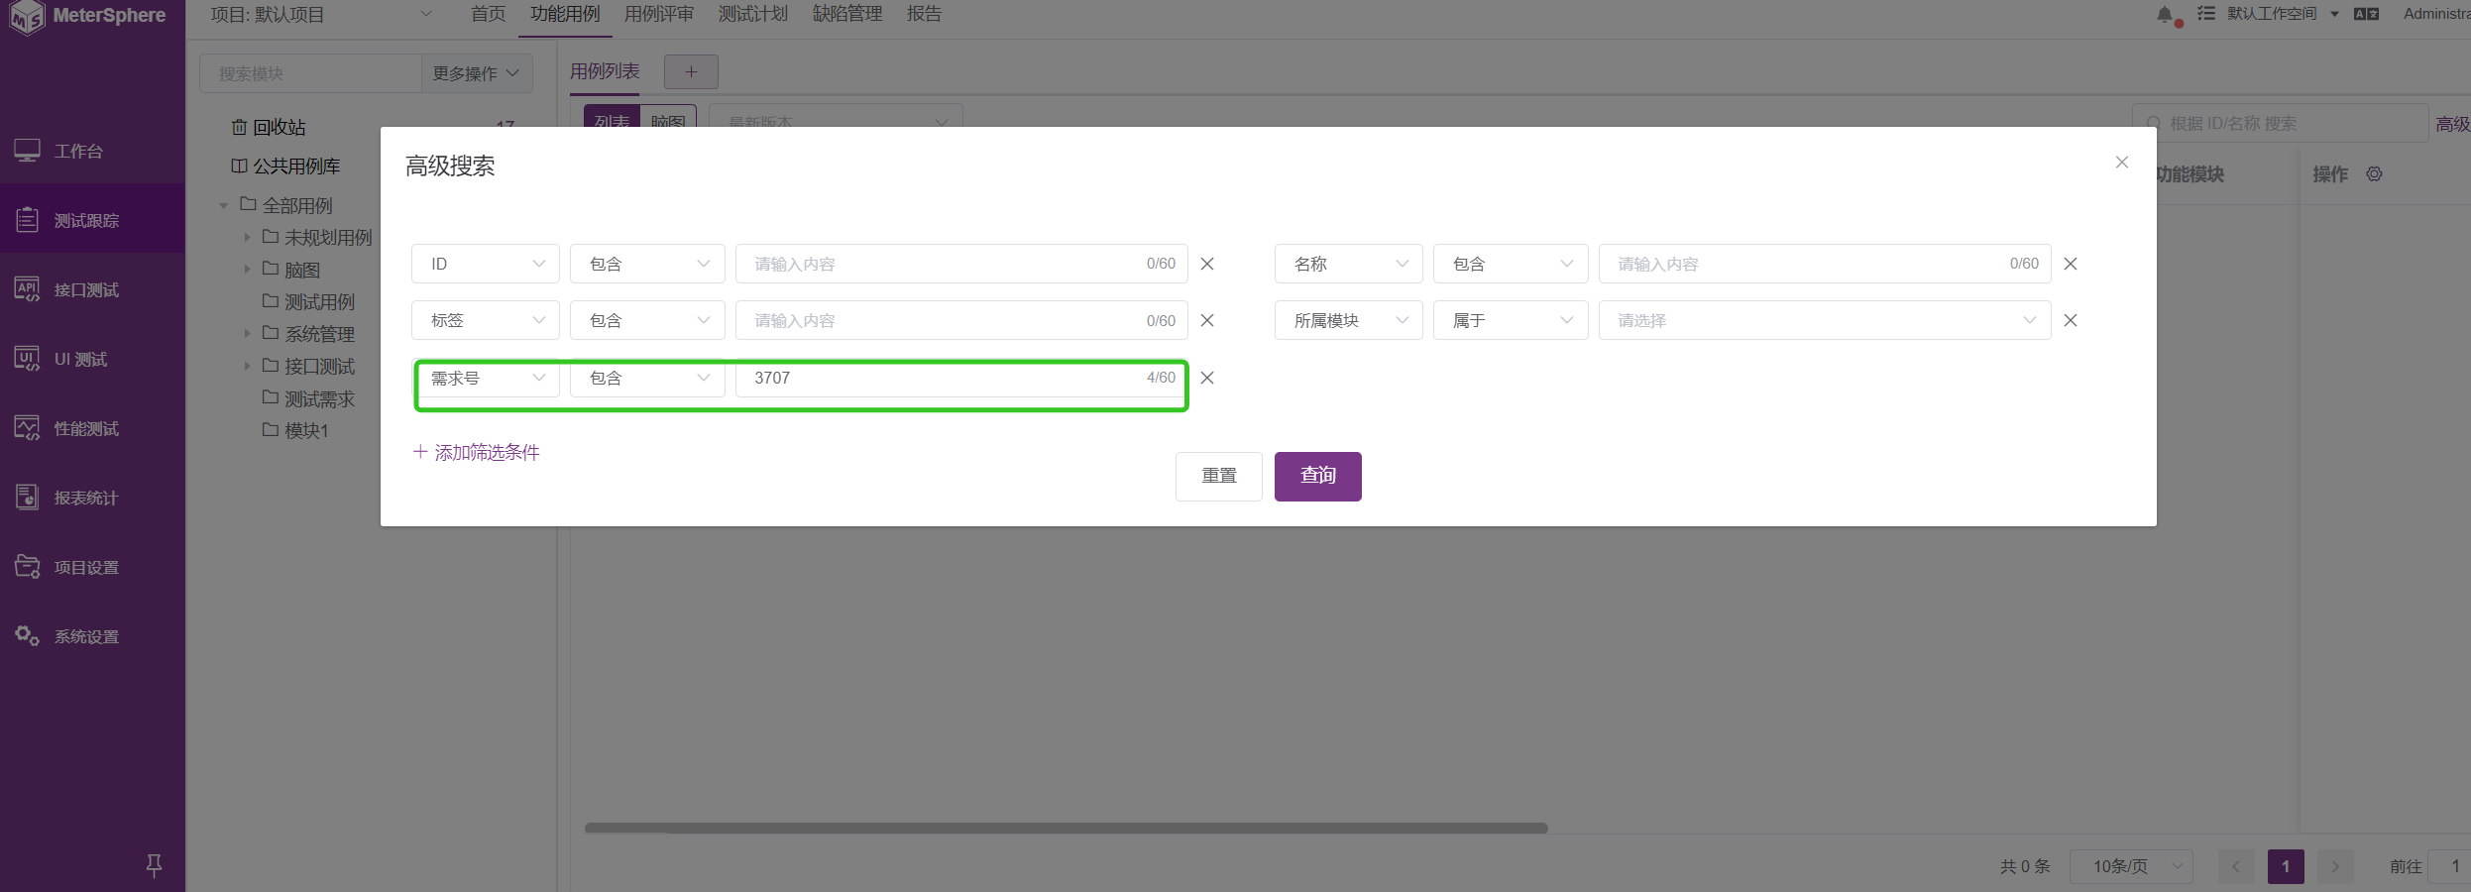Open the 系统设置 system settings icon
The image size is (2471, 892).
tap(26, 635)
